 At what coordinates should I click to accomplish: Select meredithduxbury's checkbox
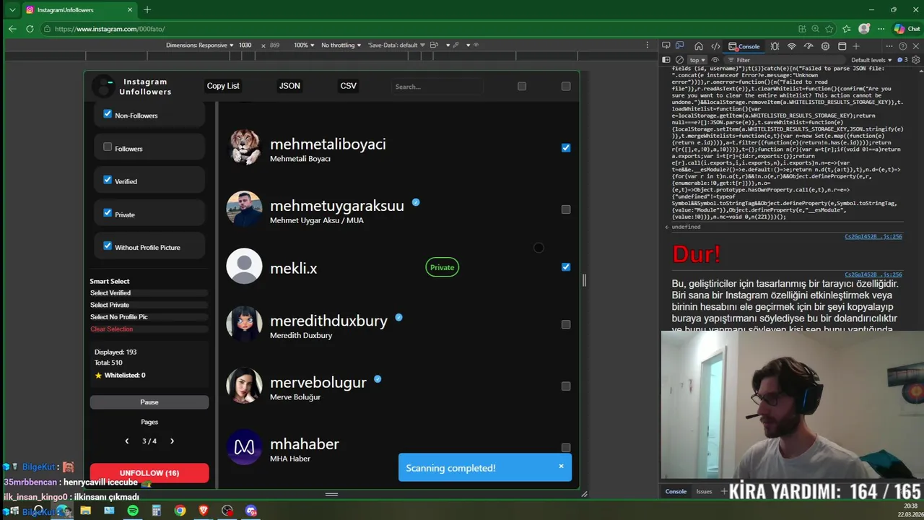pyautogui.click(x=566, y=324)
